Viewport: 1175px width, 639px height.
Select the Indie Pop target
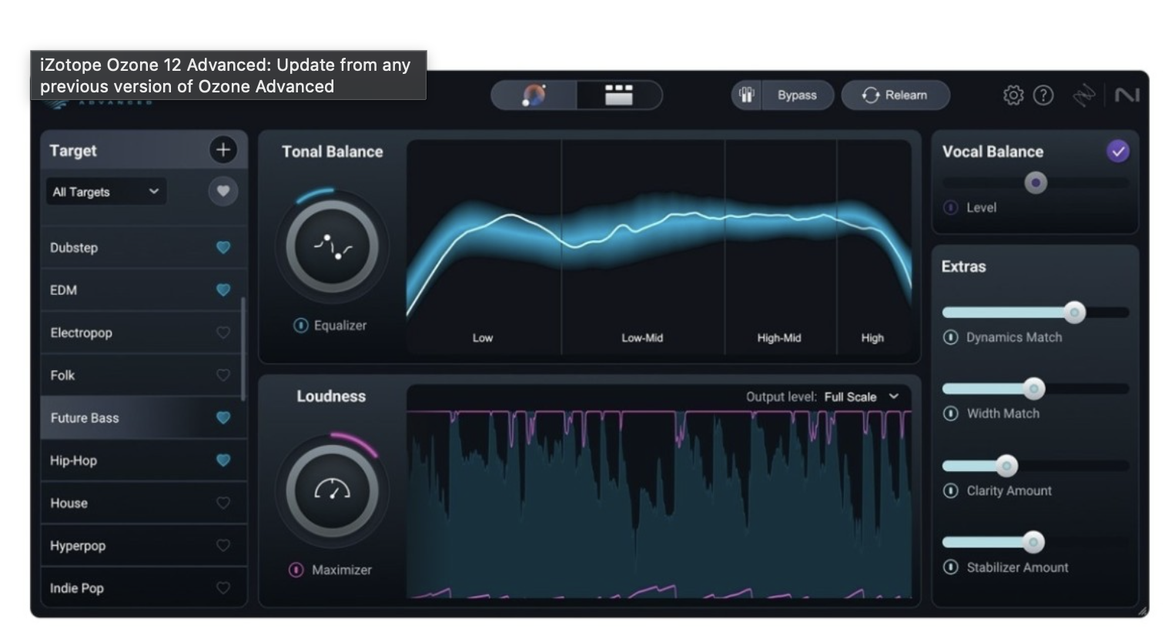click(143, 588)
